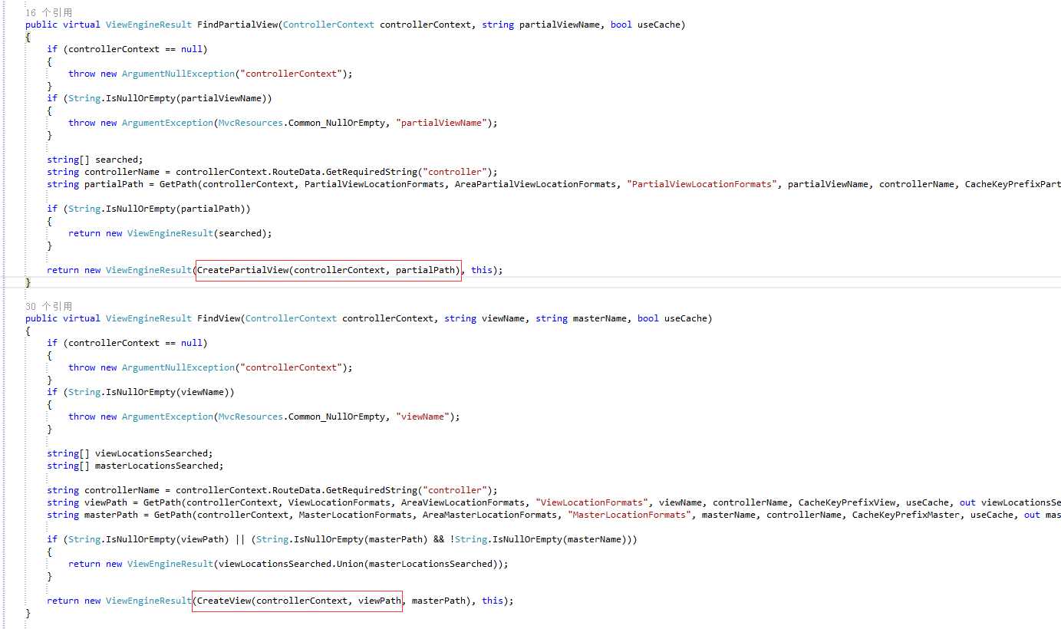Click the FindView method name in its signature

click(219, 318)
